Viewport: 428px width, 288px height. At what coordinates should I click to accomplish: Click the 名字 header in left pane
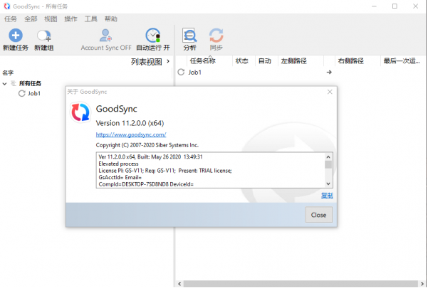coord(8,73)
